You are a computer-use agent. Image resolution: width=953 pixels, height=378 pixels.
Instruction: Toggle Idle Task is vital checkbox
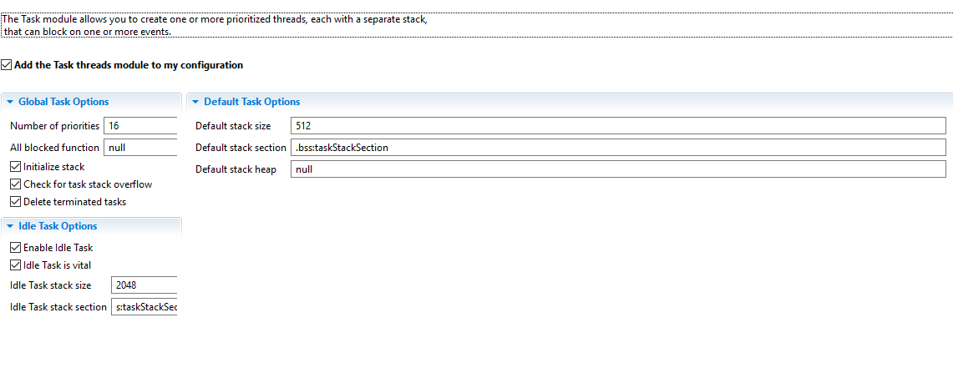[x=16, y=265]
